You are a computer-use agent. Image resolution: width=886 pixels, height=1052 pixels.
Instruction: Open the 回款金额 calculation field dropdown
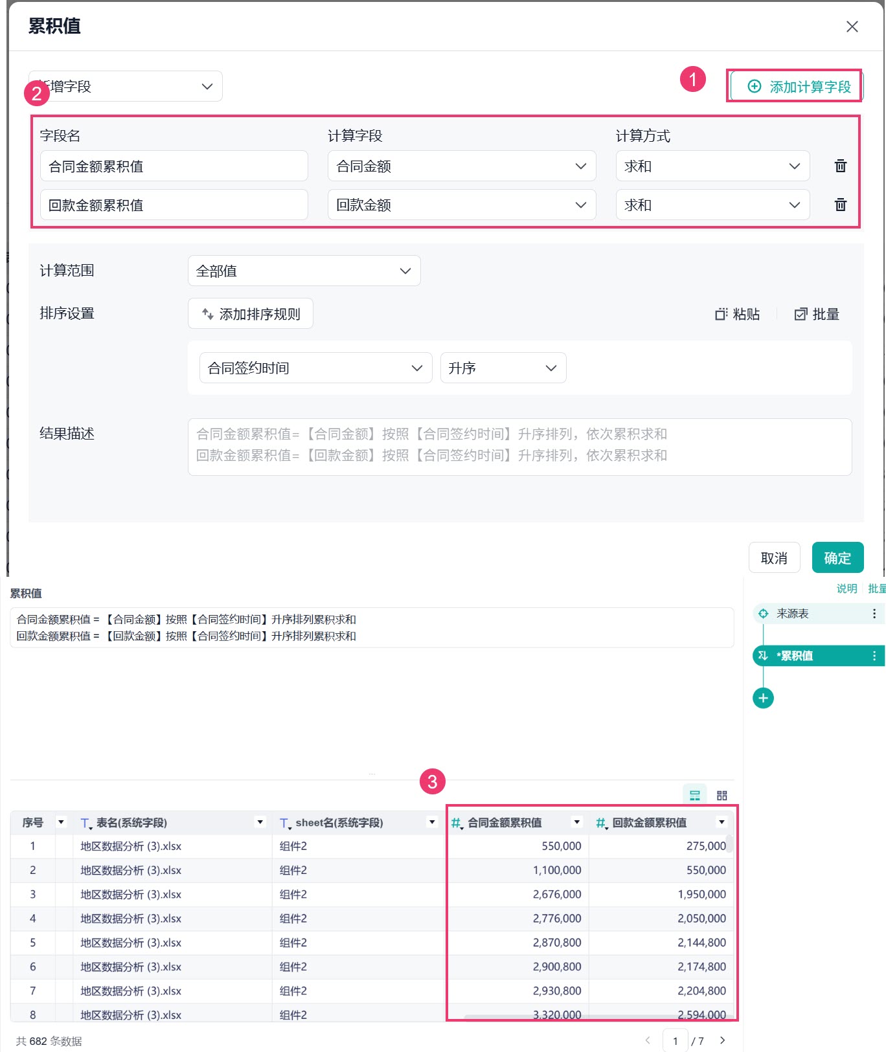tap(462, 205)
